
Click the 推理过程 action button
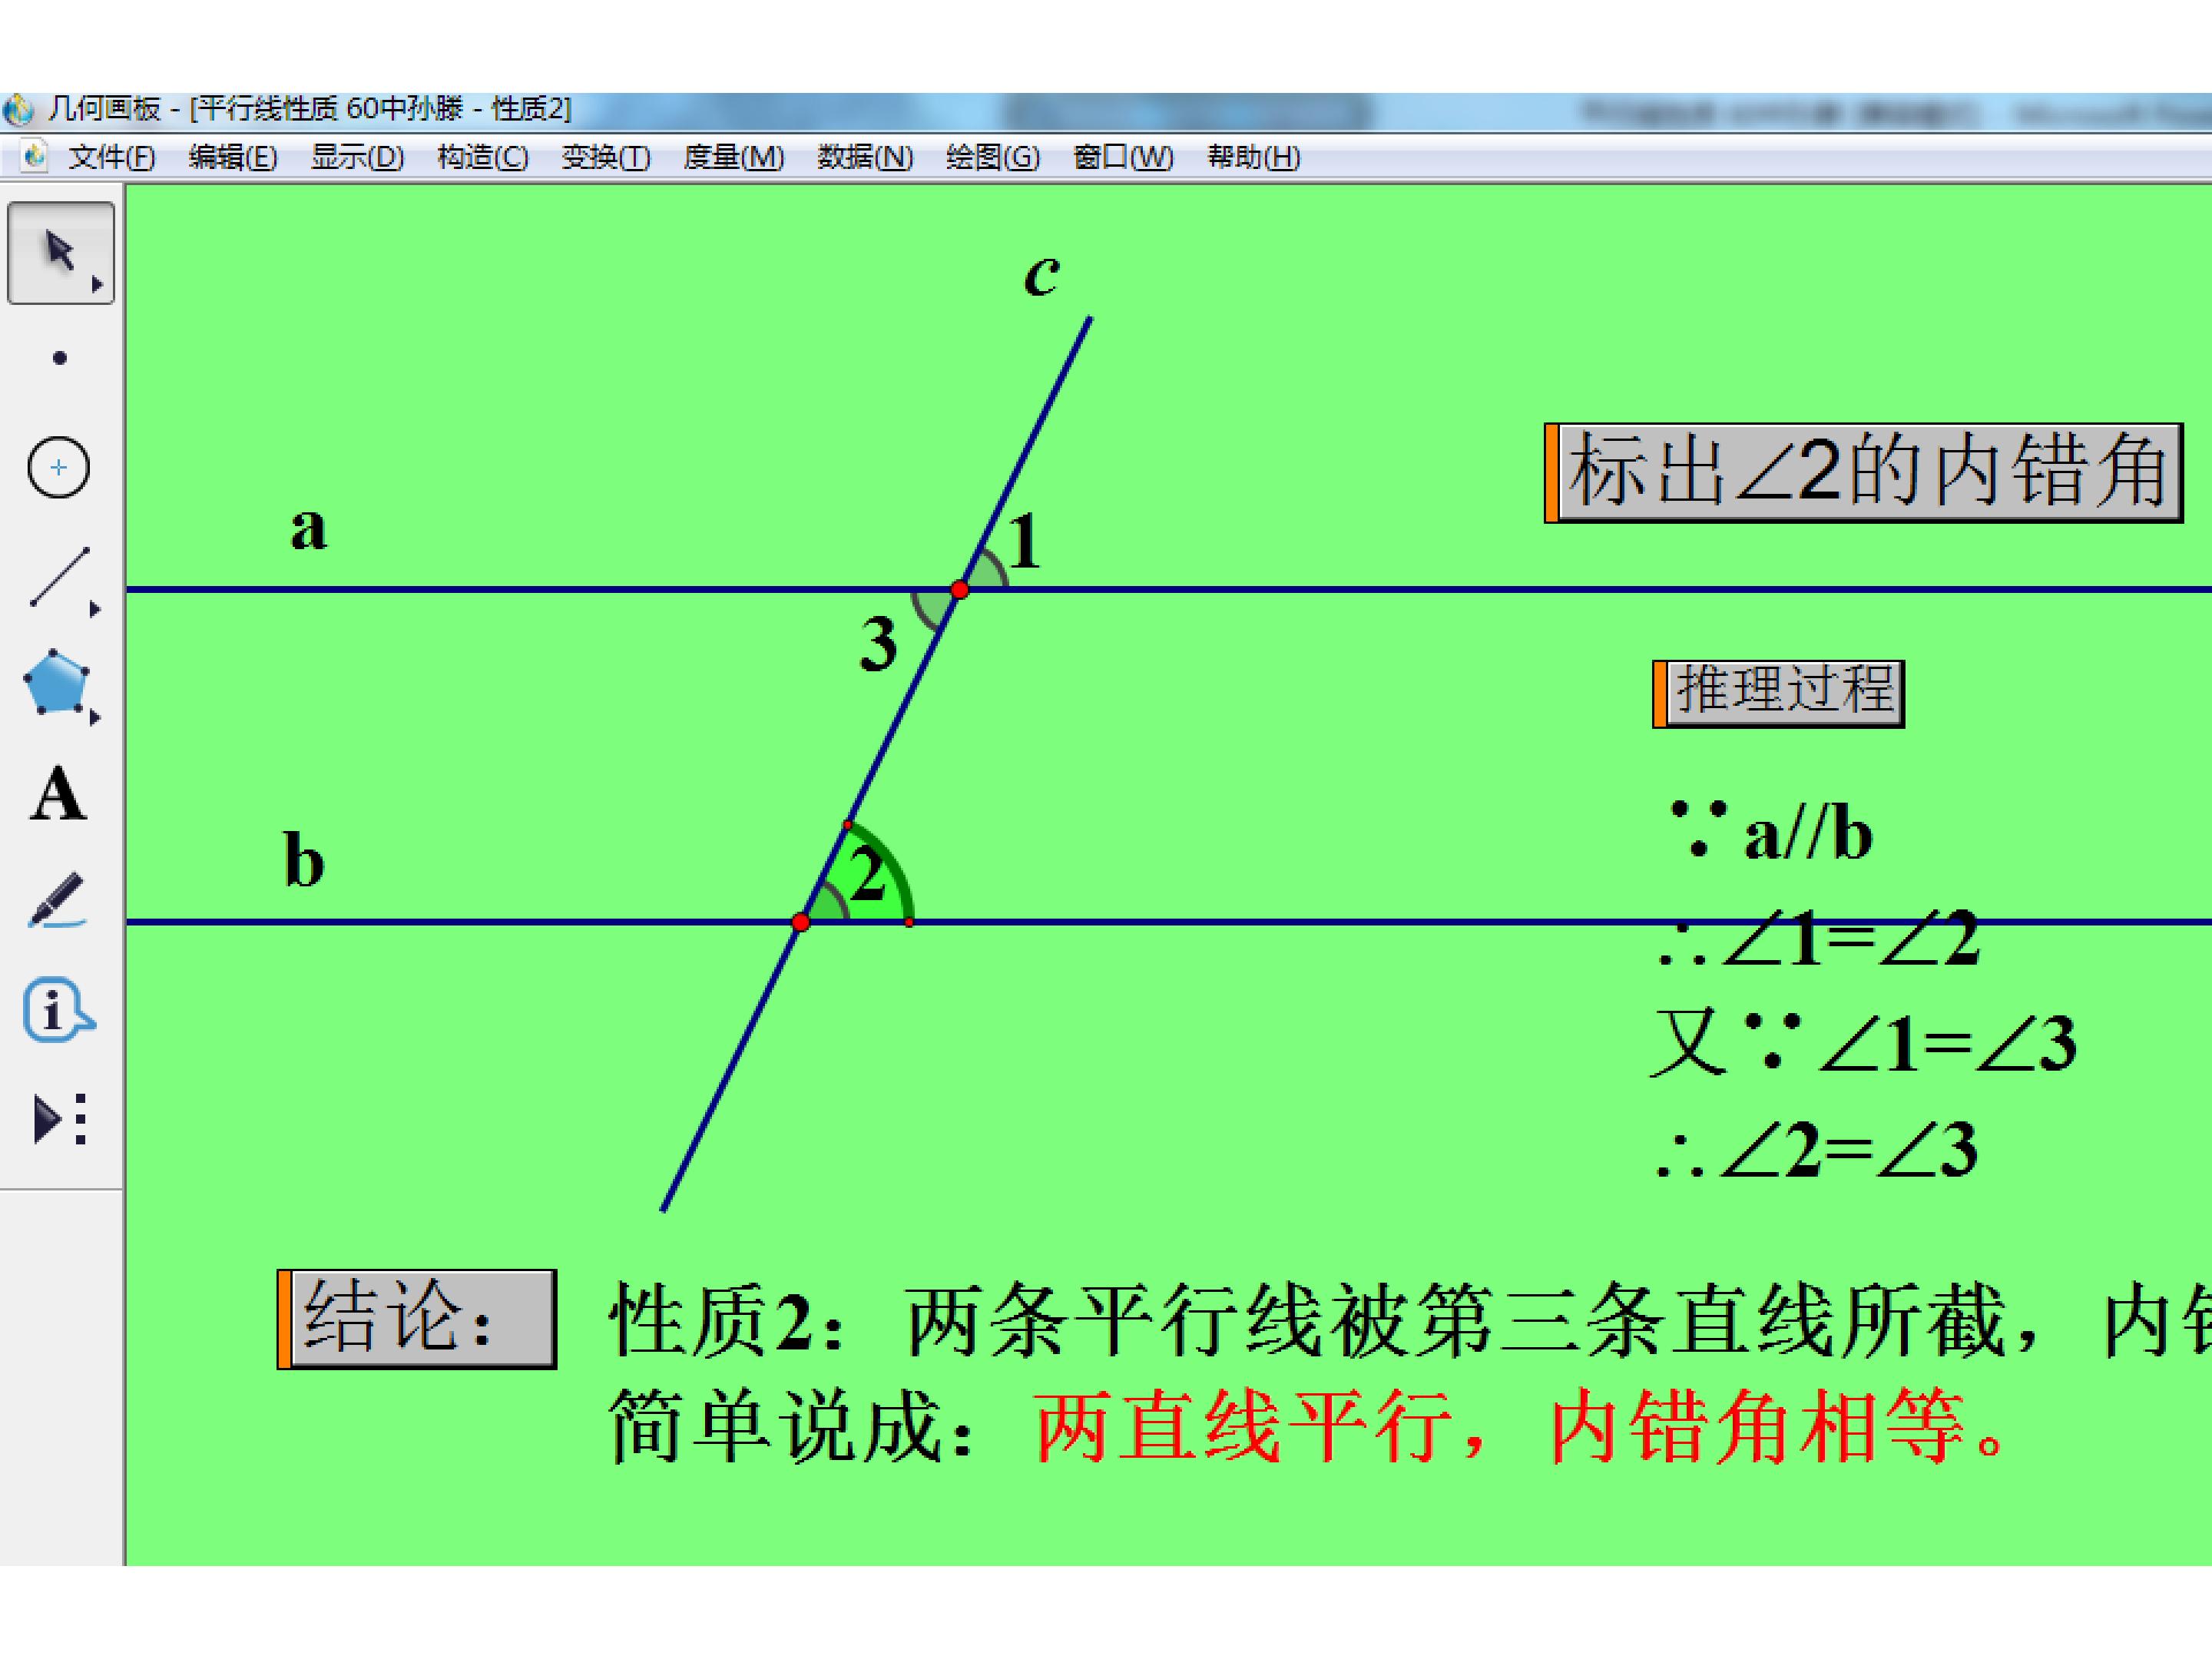click(1779, 693)
